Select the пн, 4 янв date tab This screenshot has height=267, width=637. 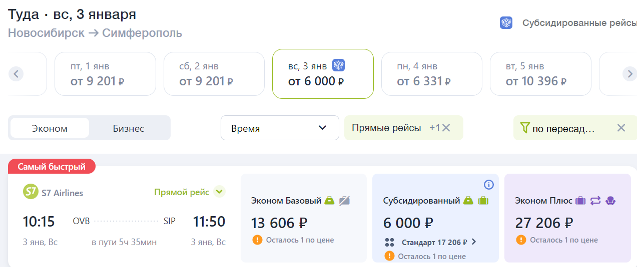pos(432,74)
